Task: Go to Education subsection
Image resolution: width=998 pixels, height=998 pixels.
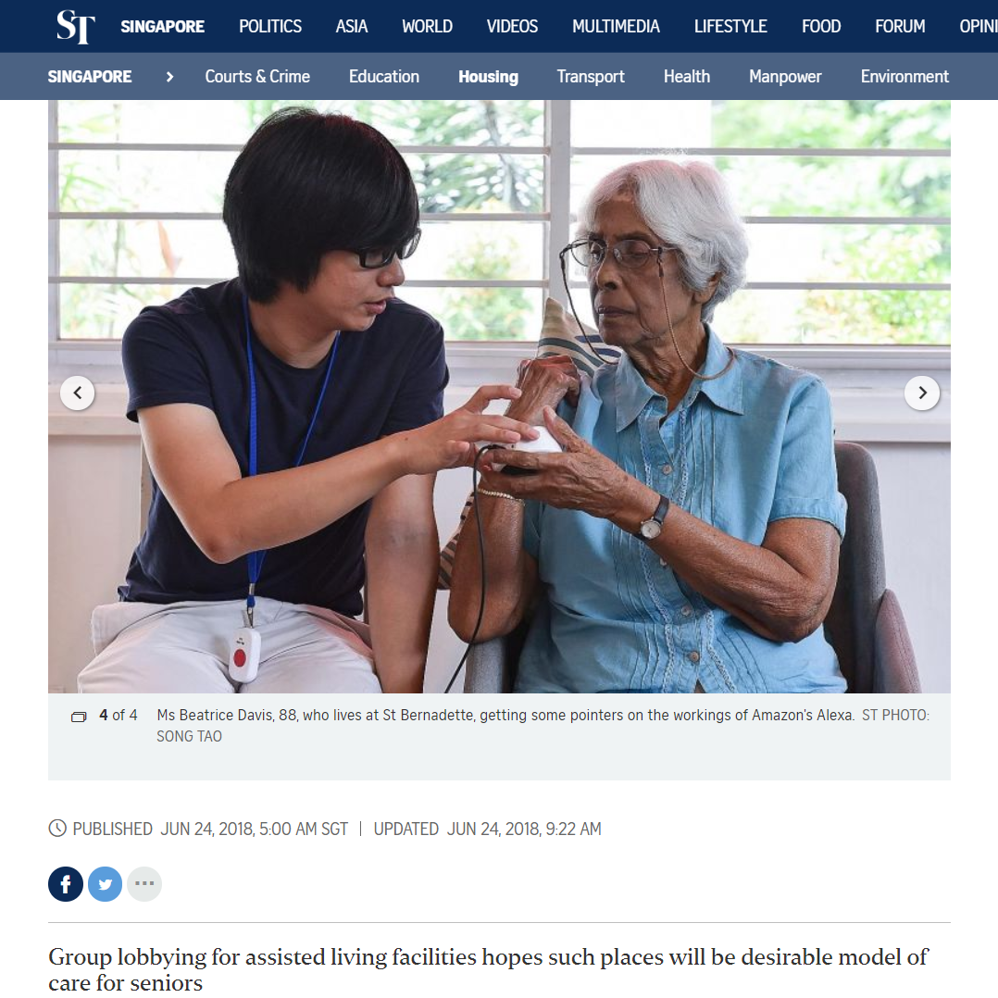Action: pyautogui.click(x=384, y=76)
